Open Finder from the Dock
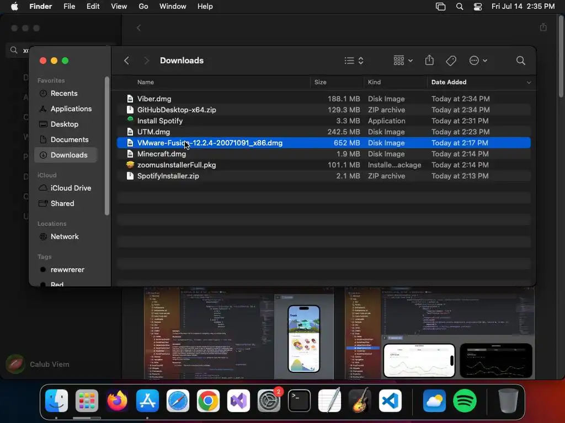This screenshot has width=565, height=423. click(x=57, y=401)
